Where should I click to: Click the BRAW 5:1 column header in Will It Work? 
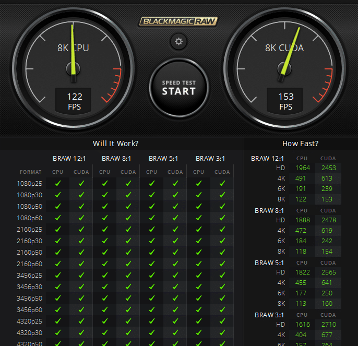(163, 159)
